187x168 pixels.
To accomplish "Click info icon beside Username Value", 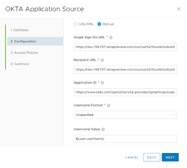I will pos(103,129).
